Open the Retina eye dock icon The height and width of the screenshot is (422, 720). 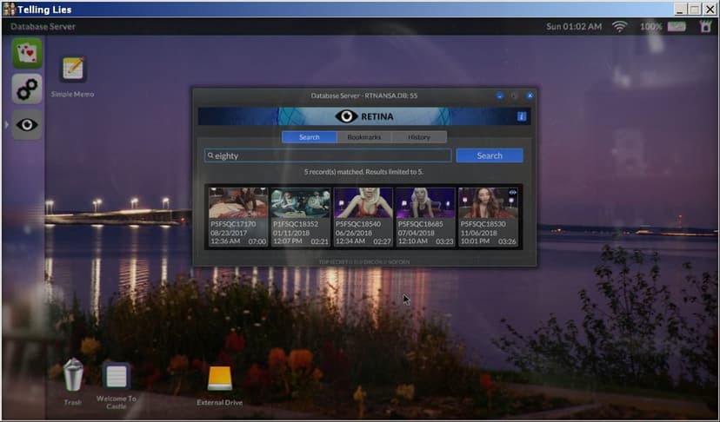27,125
